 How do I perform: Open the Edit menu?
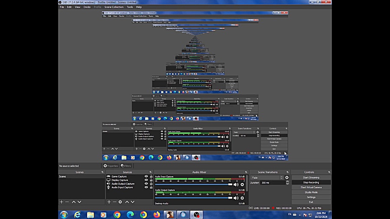(x=69, y=7)
